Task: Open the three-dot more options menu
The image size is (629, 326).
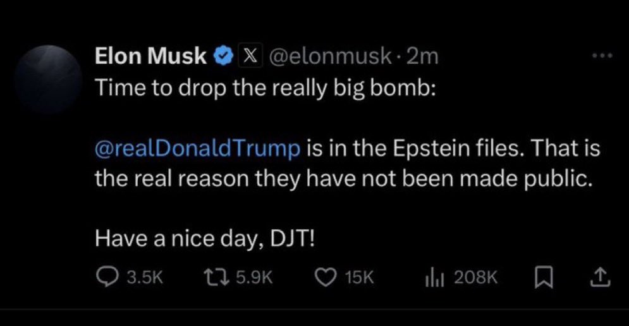Action: click(603, 56)
